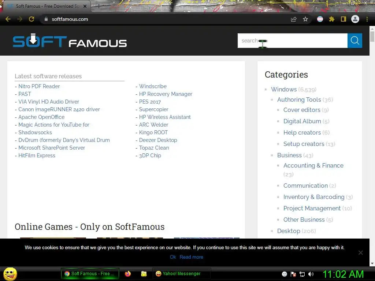Open the Deezer Desktop link

(158, 140)
